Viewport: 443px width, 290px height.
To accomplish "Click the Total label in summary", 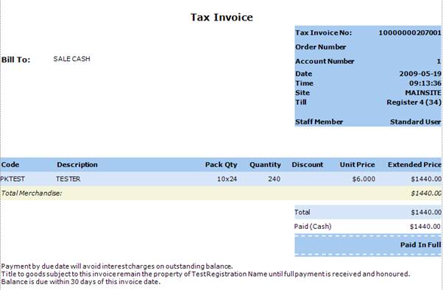I will click(x=302, y=212).
